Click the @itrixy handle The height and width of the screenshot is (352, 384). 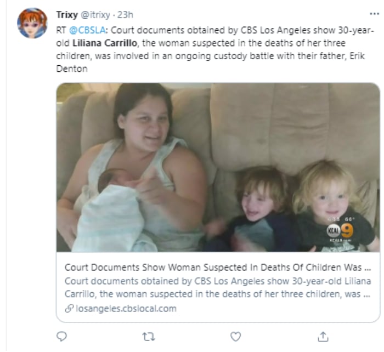tap(97, 14)
